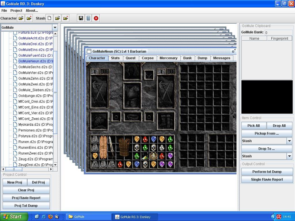The width and height of the screenshot is (295, 221).
Task: Click the Perform txt Dump button
Action: [267, 172]
